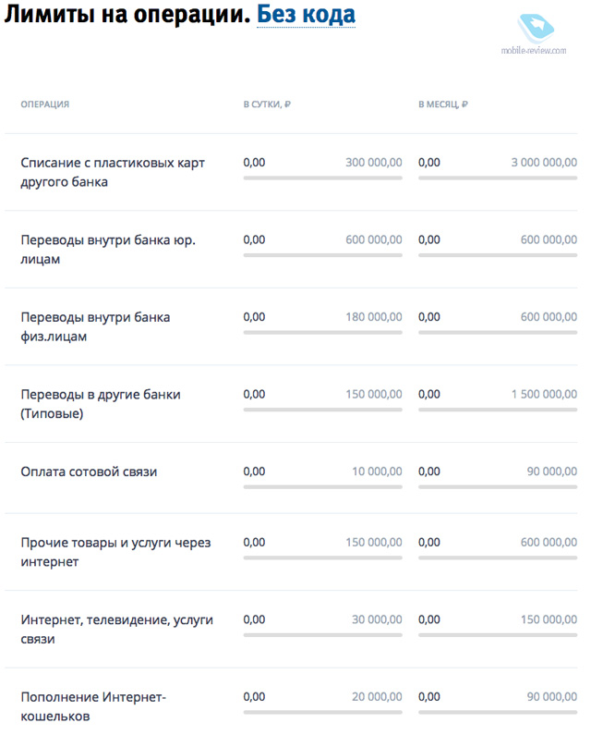Click 'Прочие товары и услуги через интернет' label

115,552
